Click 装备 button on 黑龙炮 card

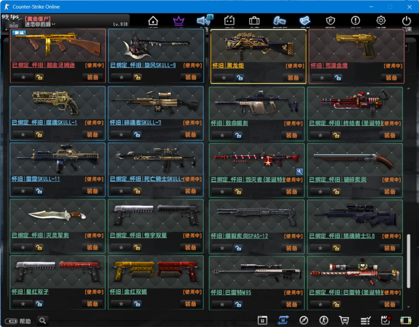293,78
